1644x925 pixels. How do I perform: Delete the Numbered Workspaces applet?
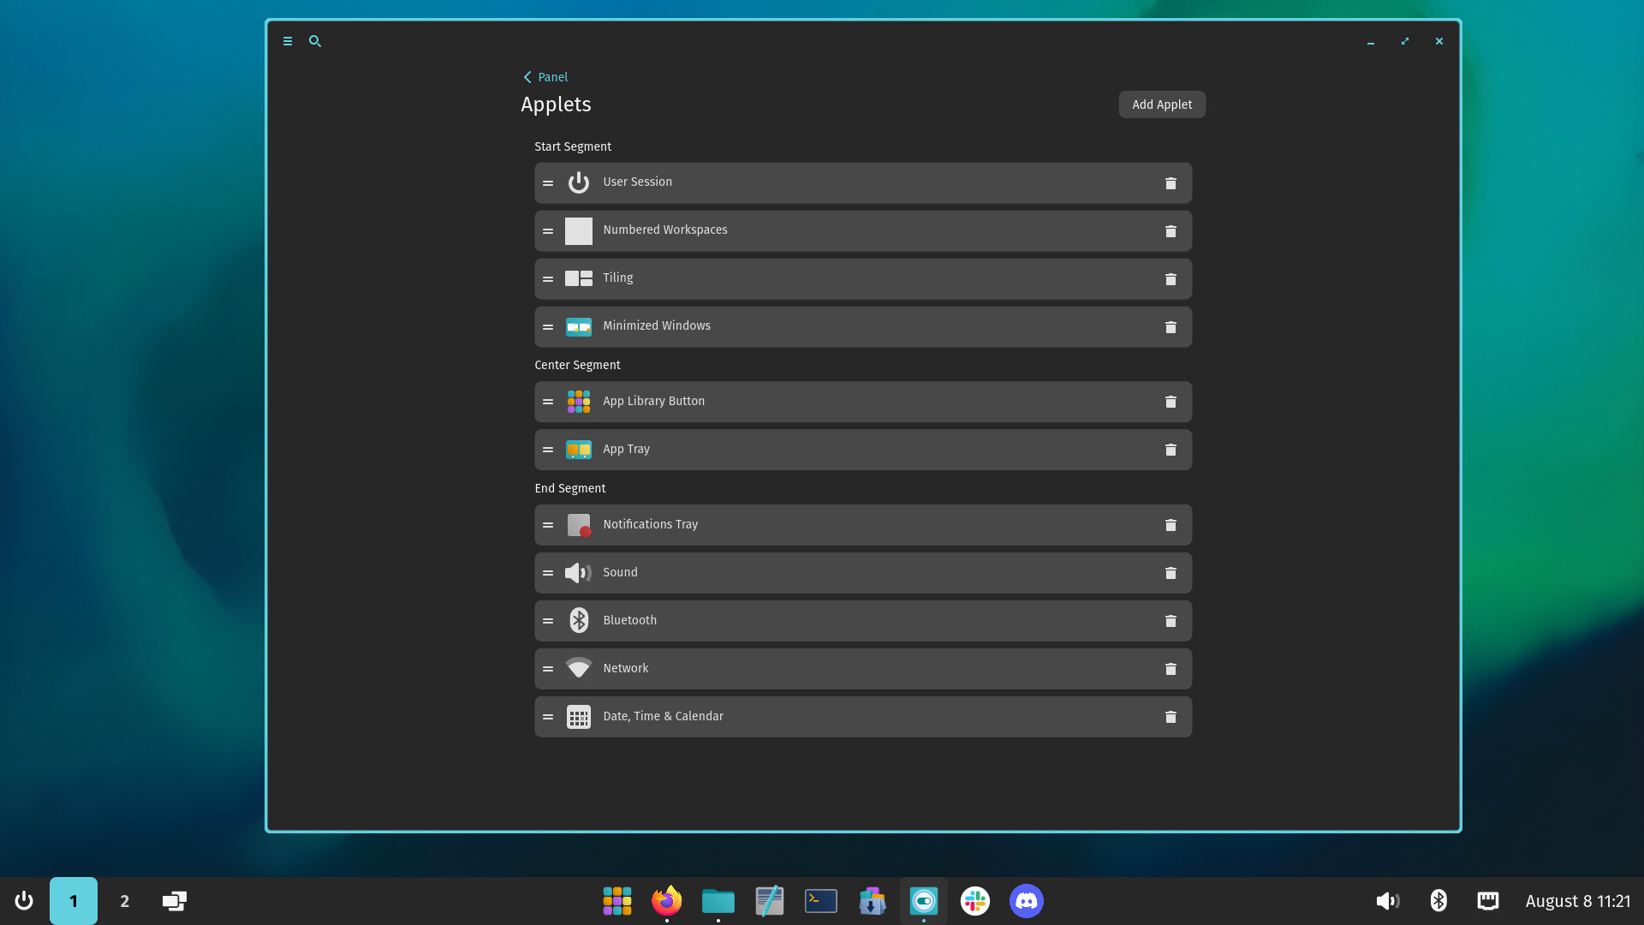(x=1170, y=230)
